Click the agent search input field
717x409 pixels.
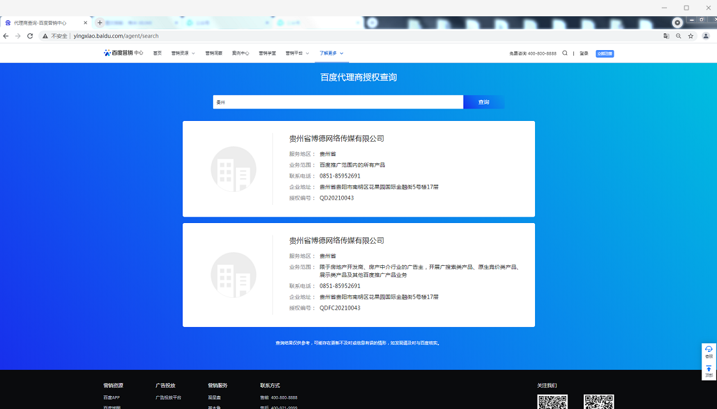(x=338, y=102)
